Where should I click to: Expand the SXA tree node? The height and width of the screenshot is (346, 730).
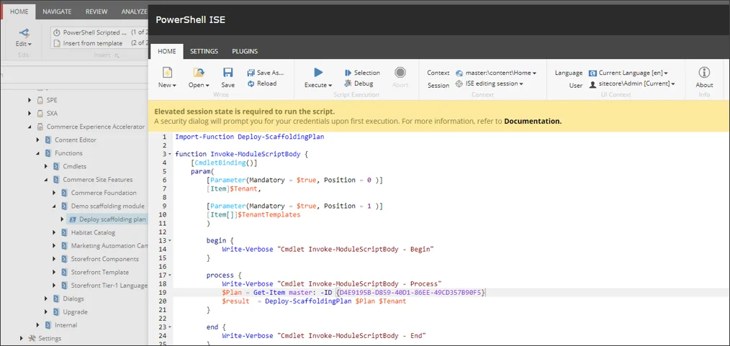click(x=30, y=113)
